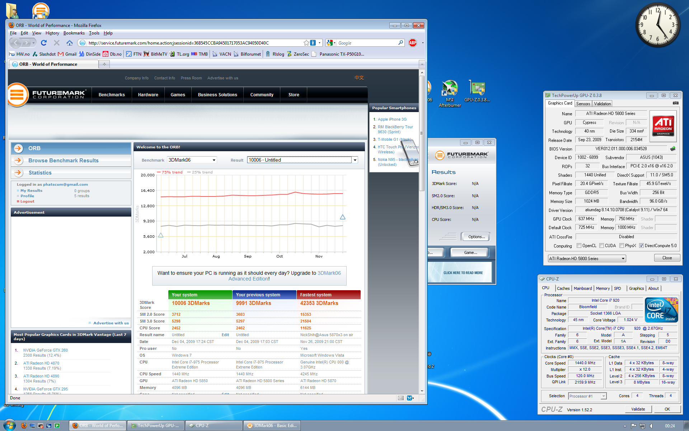Open MSI Afterburner desktop shortcut
This screenshot has height=431, width=689.
(449, 94)
